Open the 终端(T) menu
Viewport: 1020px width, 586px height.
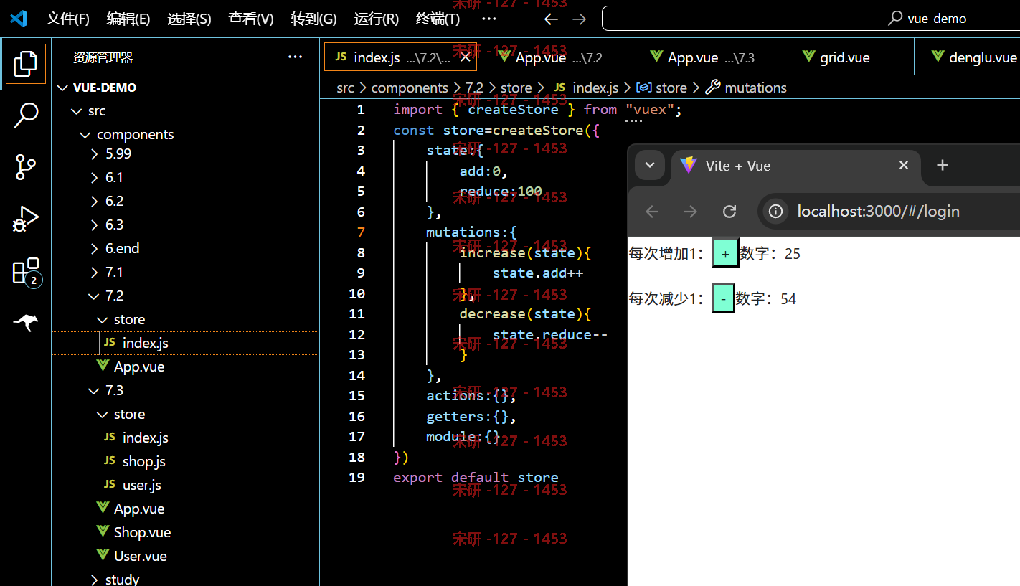[438, 19]
